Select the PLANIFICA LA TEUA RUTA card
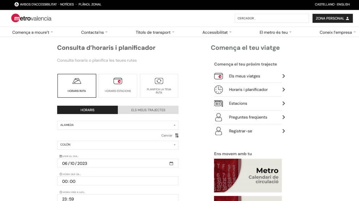 (x=159, y=86)
